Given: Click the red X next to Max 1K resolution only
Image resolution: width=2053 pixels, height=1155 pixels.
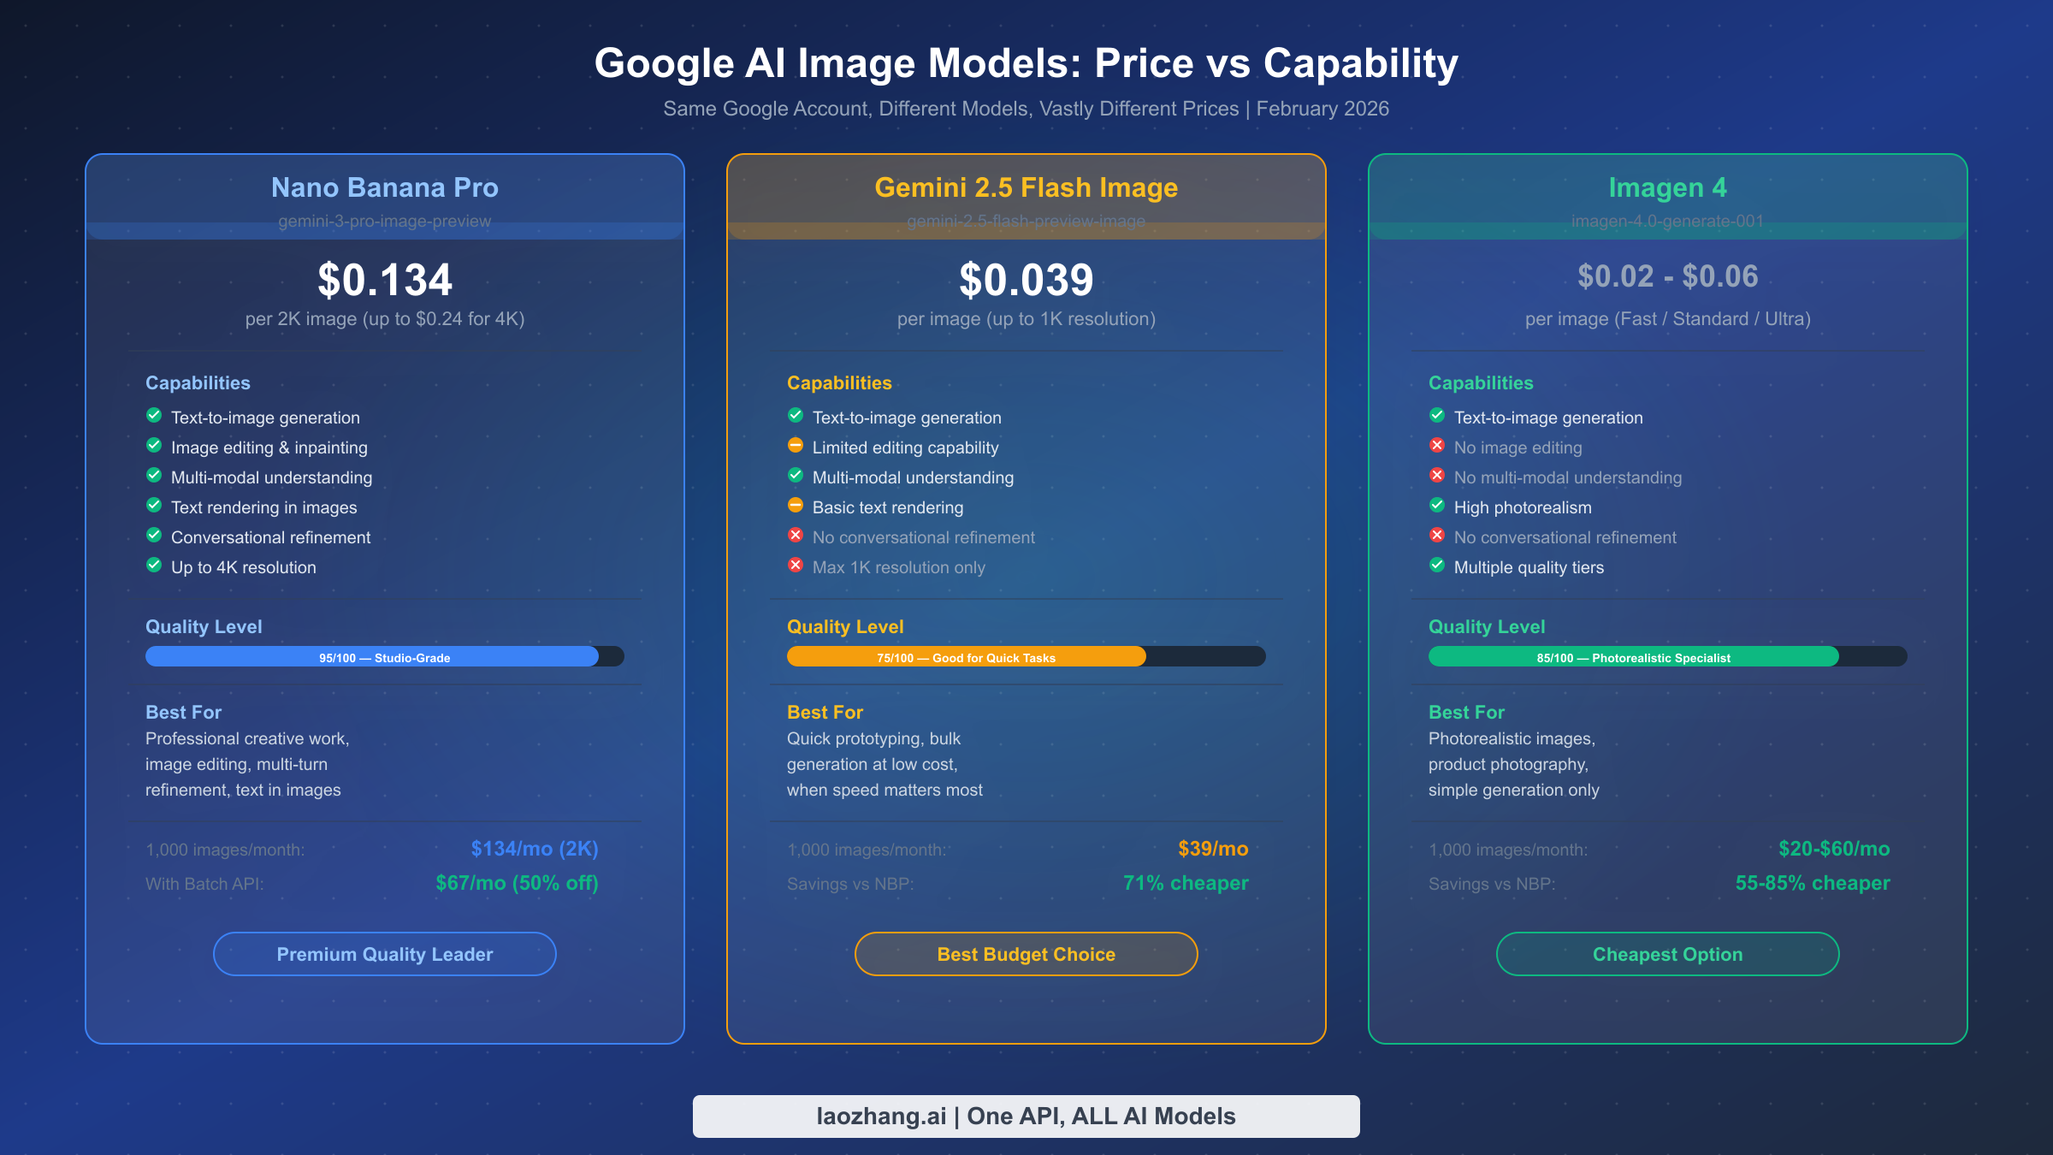Looking at the screenshot, I should click(796, 566).
